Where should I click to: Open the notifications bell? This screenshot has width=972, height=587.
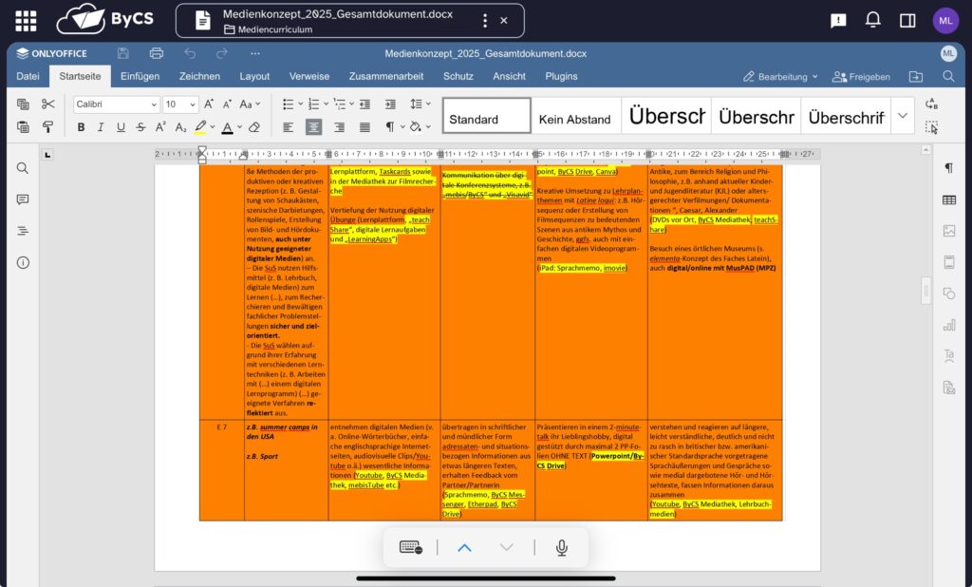[873, 21]
